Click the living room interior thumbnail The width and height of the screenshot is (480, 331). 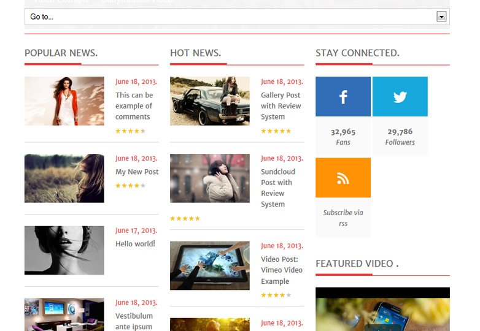[64, 314]
